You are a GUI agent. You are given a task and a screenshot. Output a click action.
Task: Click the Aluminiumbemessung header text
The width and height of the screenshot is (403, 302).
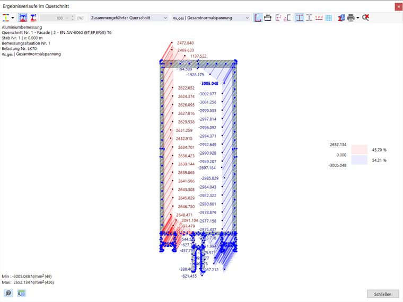(x=22, y=27)
